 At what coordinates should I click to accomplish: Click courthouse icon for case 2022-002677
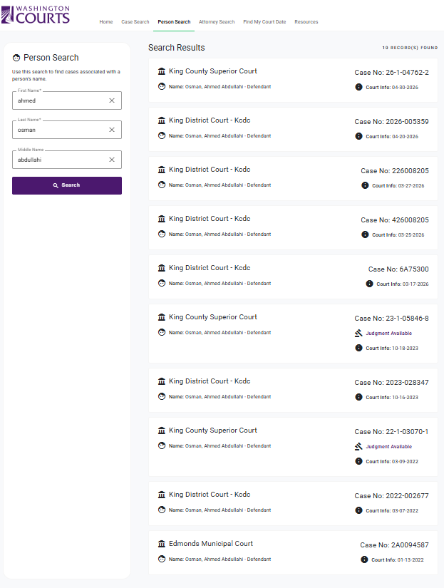[x=162, y=495]
